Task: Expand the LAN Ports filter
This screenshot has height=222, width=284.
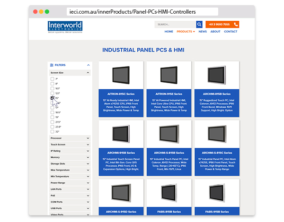Action: coord(70,189)
